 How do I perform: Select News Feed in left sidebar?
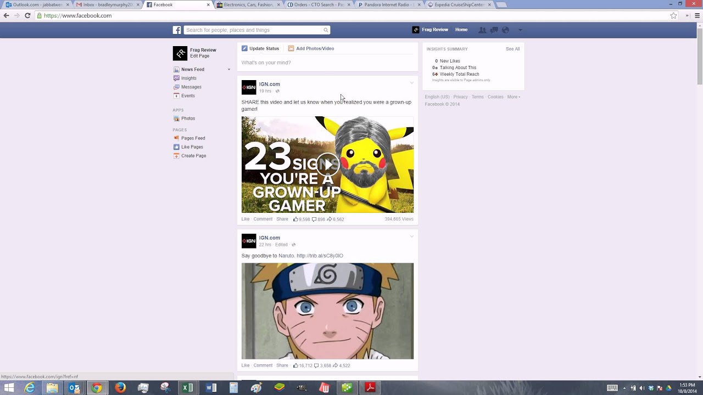pos(193,70)
